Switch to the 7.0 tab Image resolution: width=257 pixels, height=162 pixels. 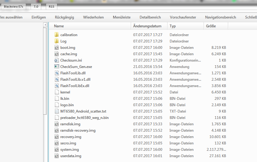36,7
